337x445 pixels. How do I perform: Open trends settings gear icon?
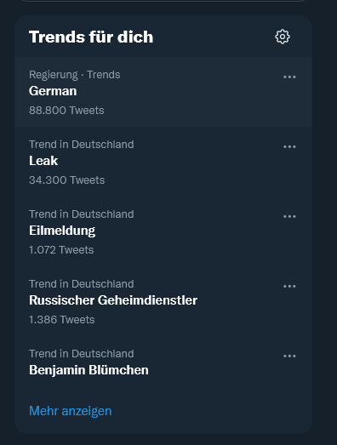click(283, 37)
